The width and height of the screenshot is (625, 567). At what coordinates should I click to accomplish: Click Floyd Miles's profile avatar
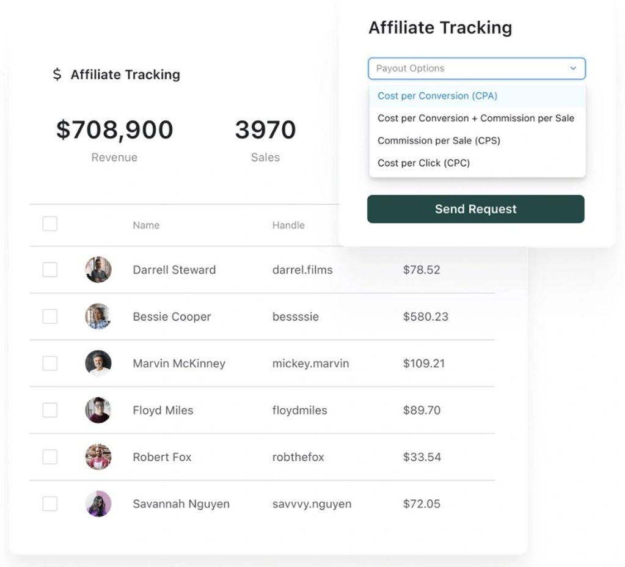pos(98,410)
